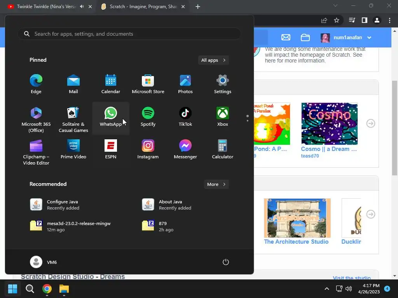Screen dimensions: 398x298
Task: Open All apps list
Action: (213, 60)
